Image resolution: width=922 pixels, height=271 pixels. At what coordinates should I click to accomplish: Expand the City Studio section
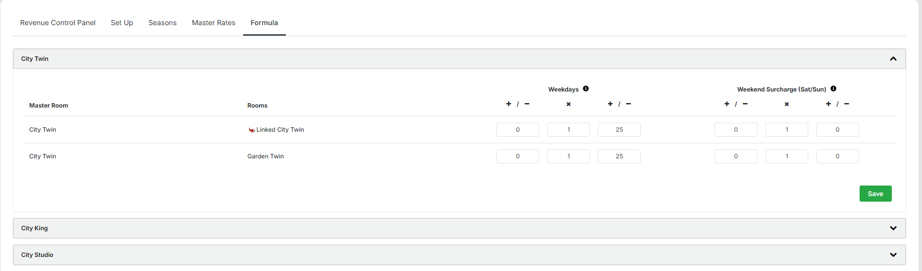coord(893,255)
